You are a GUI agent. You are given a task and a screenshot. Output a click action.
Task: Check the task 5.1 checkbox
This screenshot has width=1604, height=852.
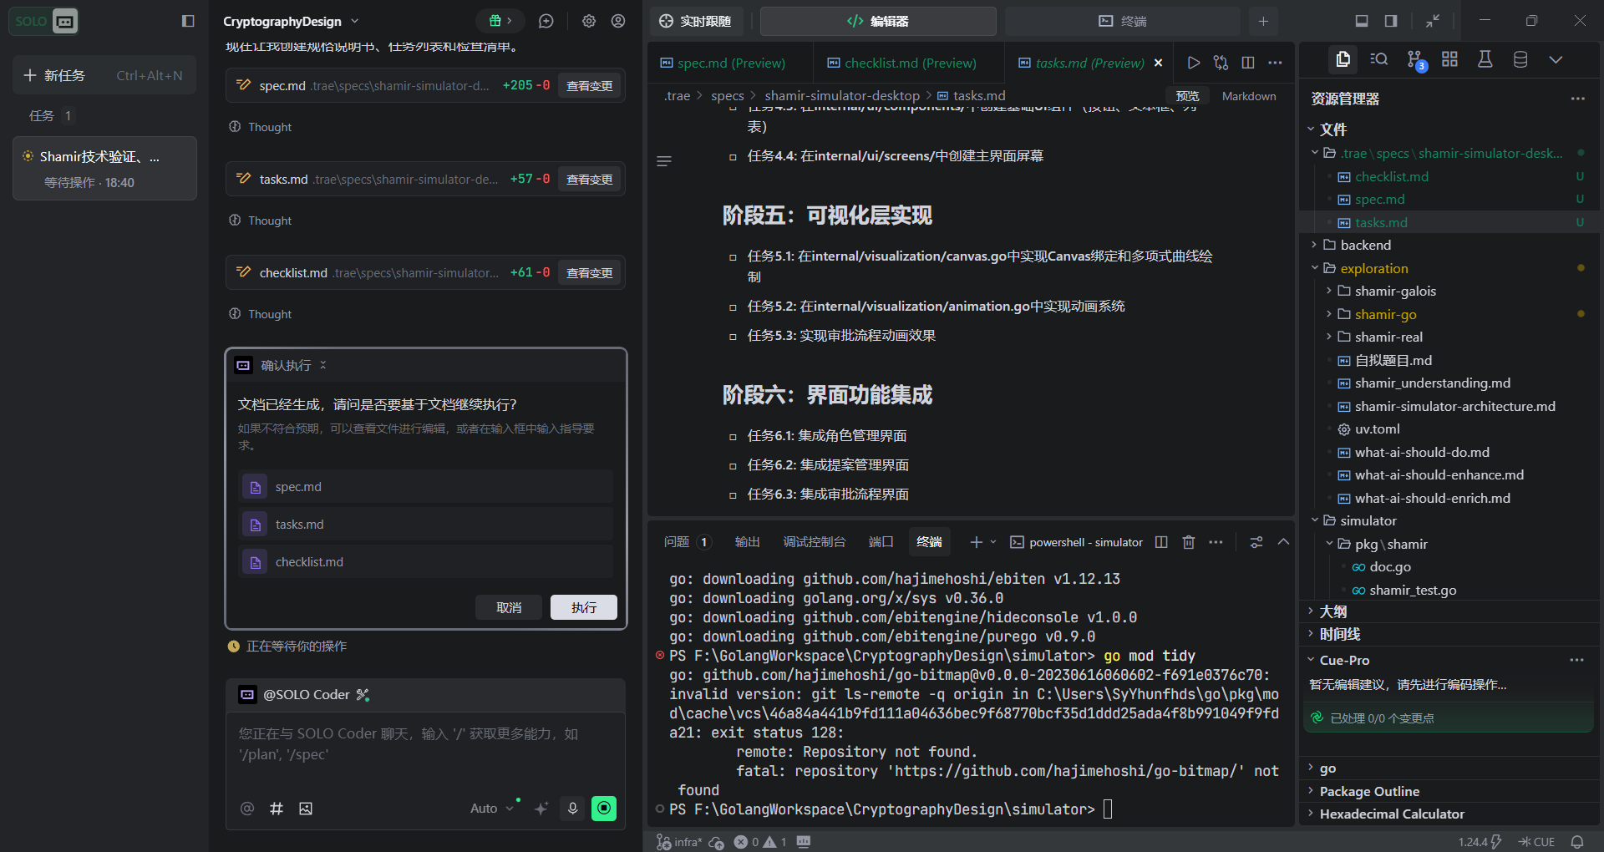tap(733, 257)
